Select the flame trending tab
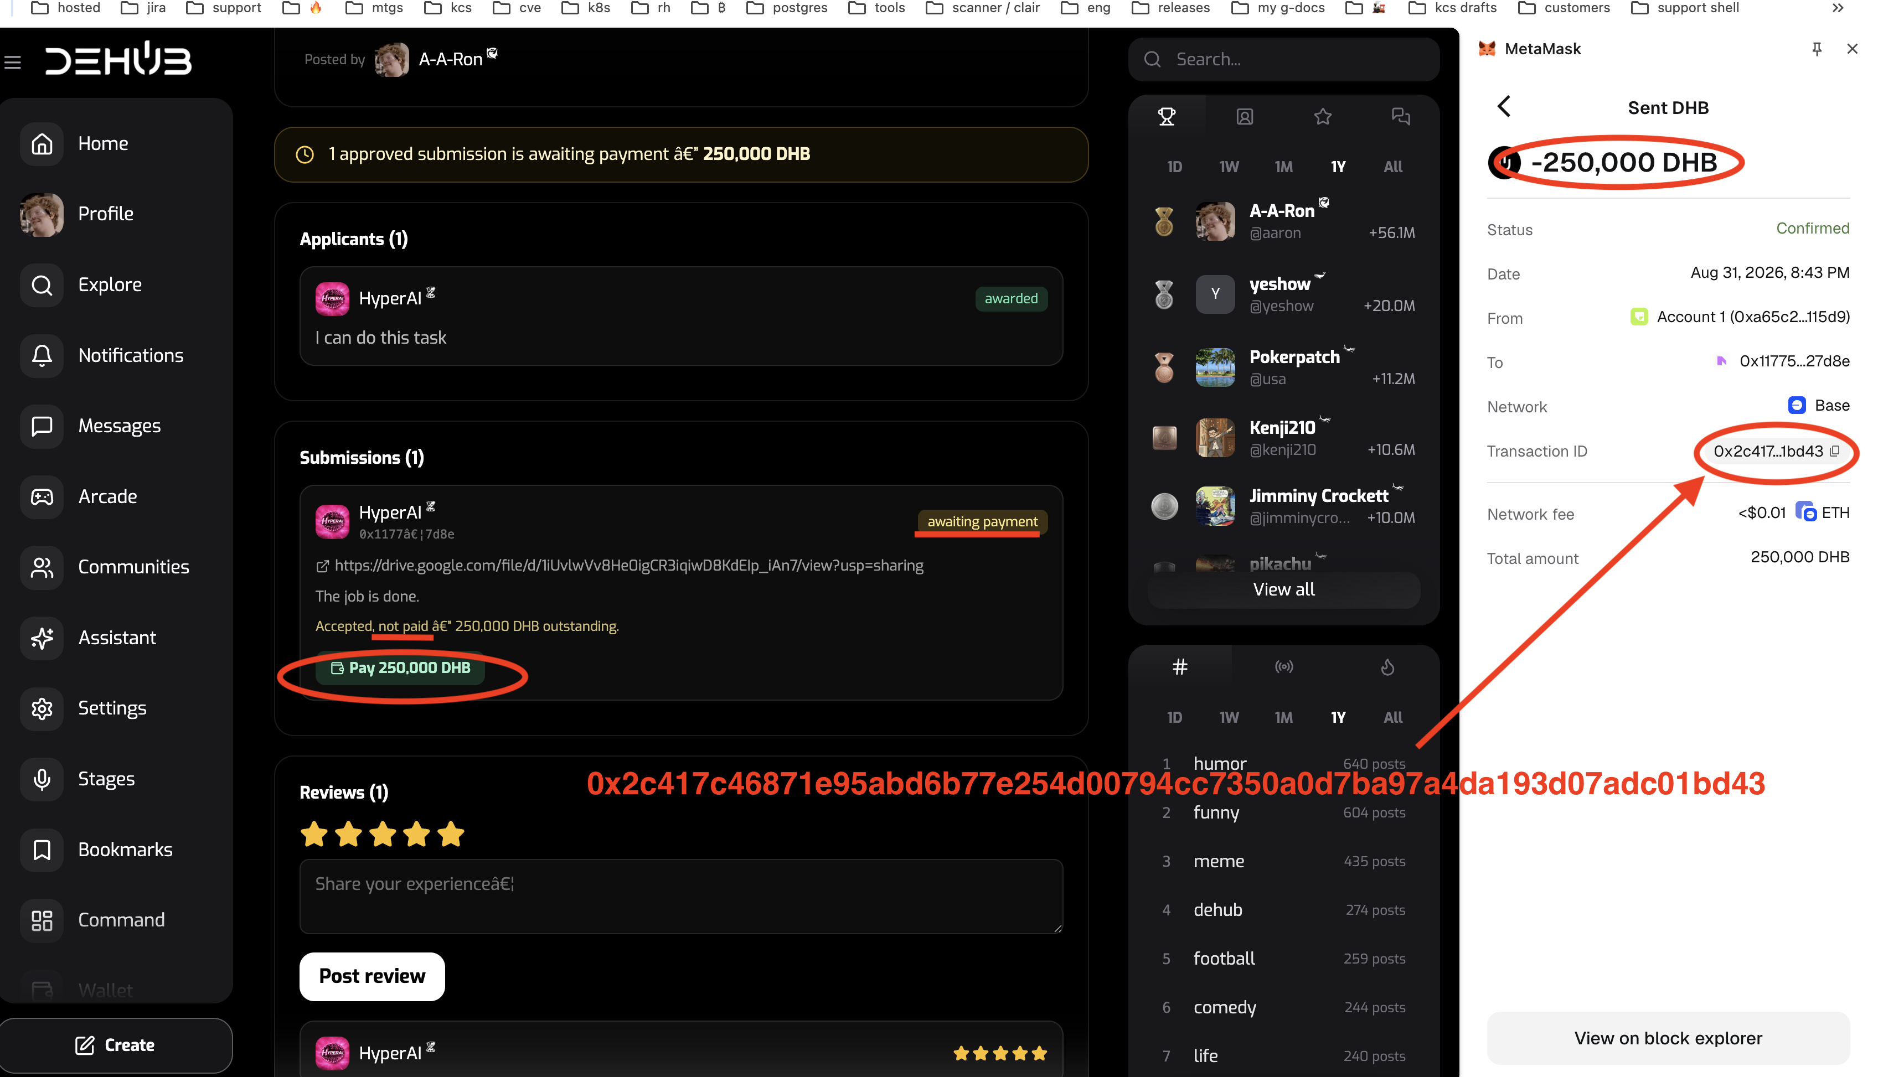 1387,667
